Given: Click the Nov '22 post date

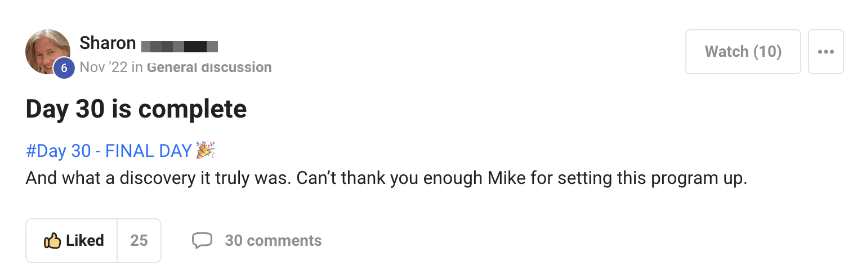Looking at the screenshot, I should [104, 67].
